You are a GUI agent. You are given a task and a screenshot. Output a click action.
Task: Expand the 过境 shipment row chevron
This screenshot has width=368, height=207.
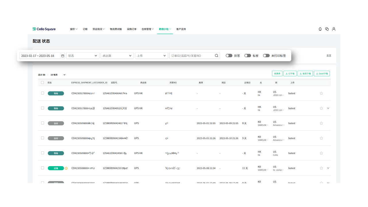coord(328,168)
